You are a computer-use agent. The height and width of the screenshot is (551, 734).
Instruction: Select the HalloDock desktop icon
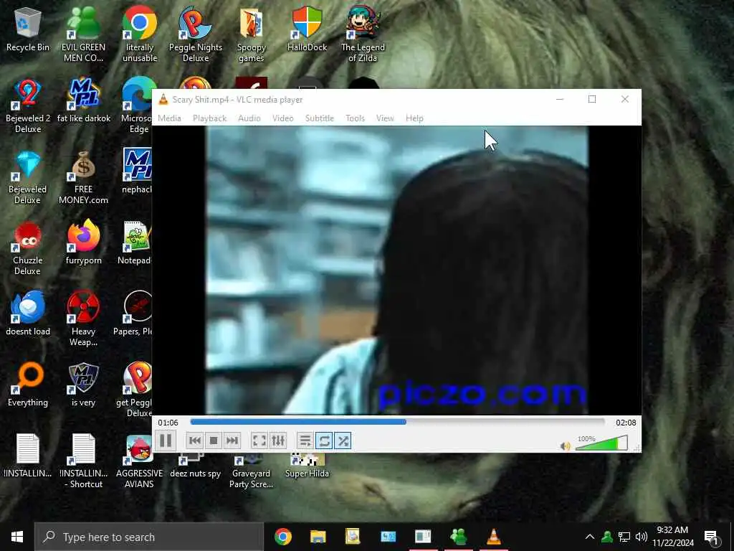(x=307, y=30)
